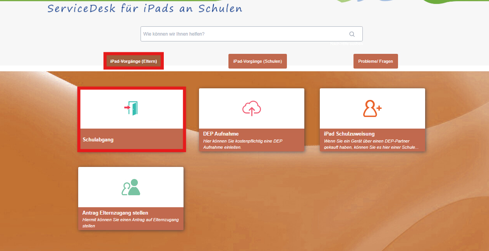489x251 pixels.
Task: Click the ServiceDesk für iPads an Schulen title
Action: [145, 9]
